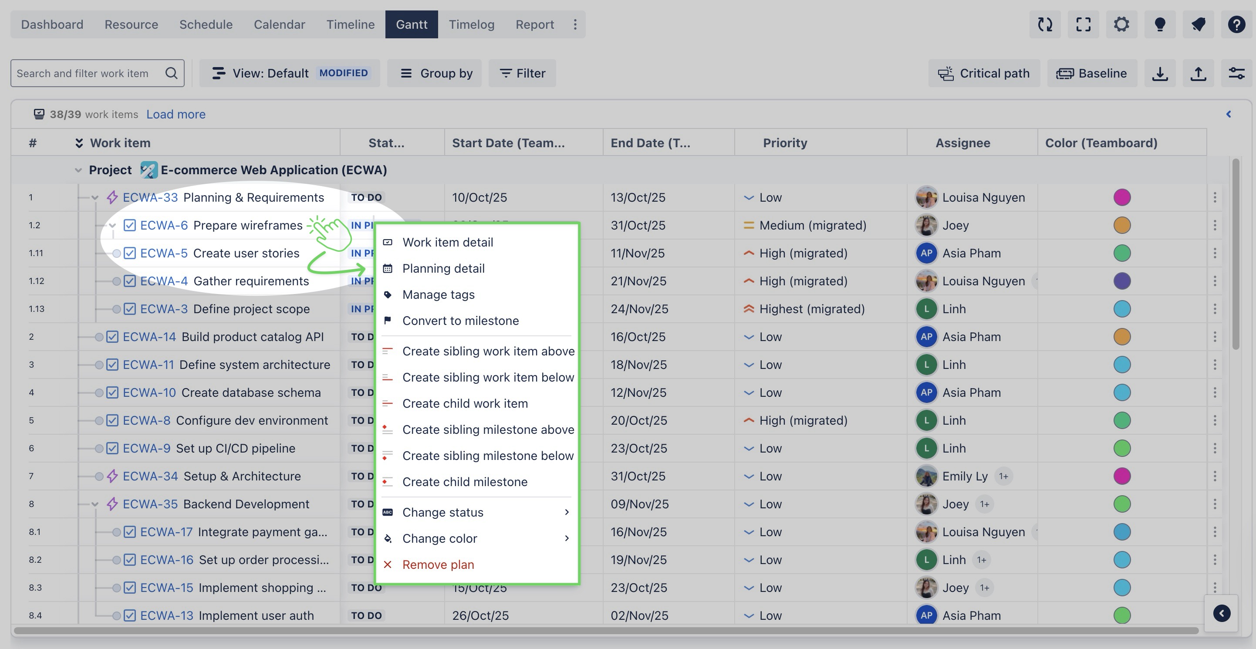The height and width of the screenshot is (649, 1256).
Task: Click the Load more link
Action: click(x=176, y=114)
